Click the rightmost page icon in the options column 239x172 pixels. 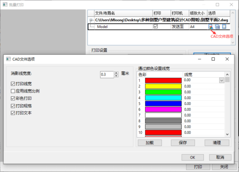224,27
